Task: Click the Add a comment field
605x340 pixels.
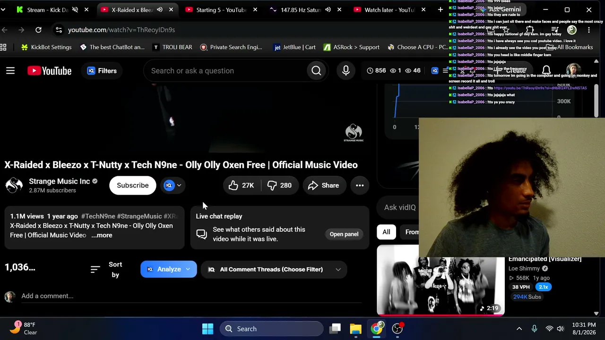Action: 191,296
